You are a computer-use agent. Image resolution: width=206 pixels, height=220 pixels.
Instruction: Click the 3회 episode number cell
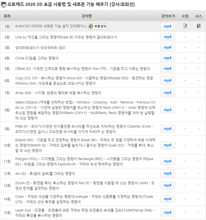7,48
